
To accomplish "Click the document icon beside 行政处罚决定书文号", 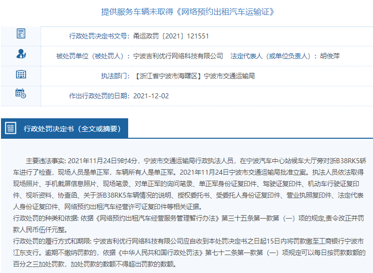I will 21,33.
